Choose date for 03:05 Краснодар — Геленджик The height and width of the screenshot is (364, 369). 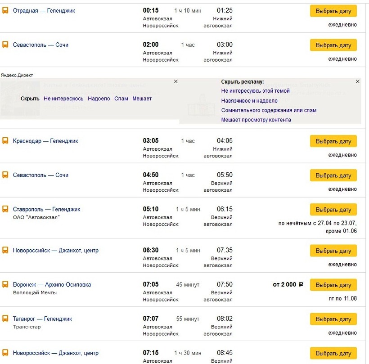tap(333, 141)
